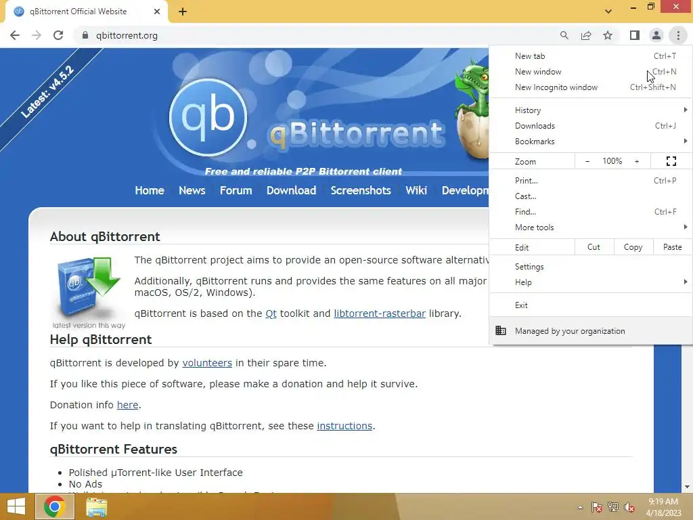The height and width of the screenshot is (520, 693).
Task: Select New tab menu entry
Action: (x=591, y=56)
